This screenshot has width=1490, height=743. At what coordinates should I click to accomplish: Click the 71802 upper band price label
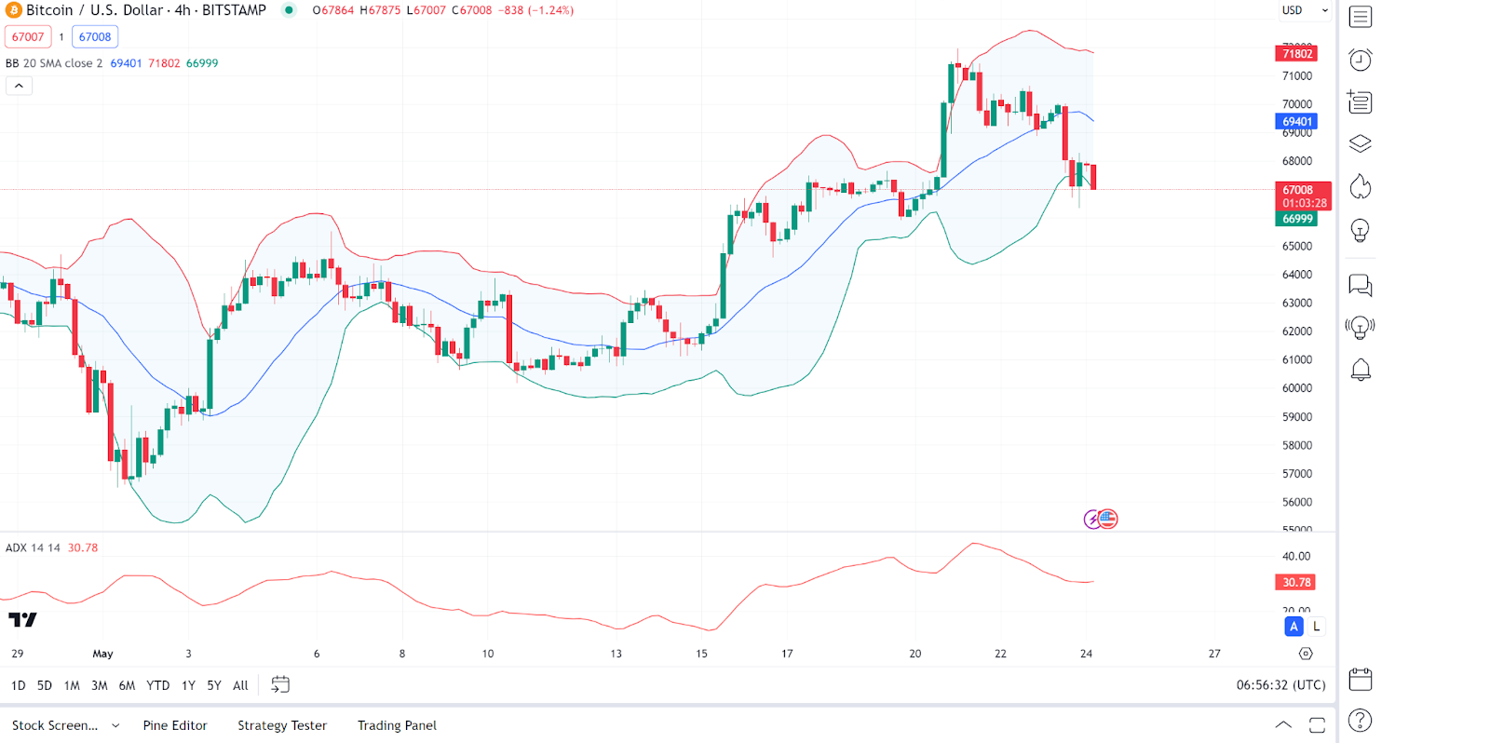[x=1296, y=54]
